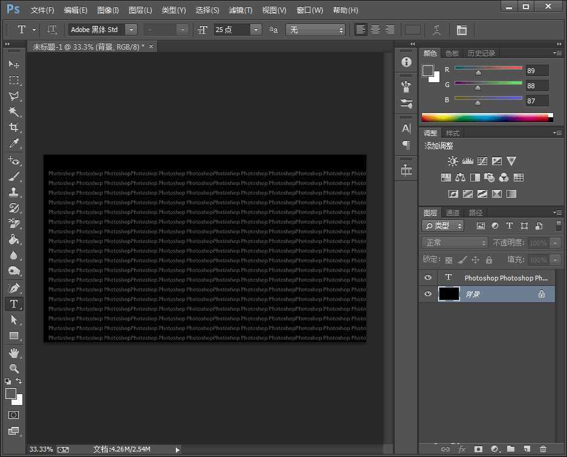The height and width of the screenshot is (457, 567).
Task: Switch to the 历史记录 panel tab
Action: (481, 53)
